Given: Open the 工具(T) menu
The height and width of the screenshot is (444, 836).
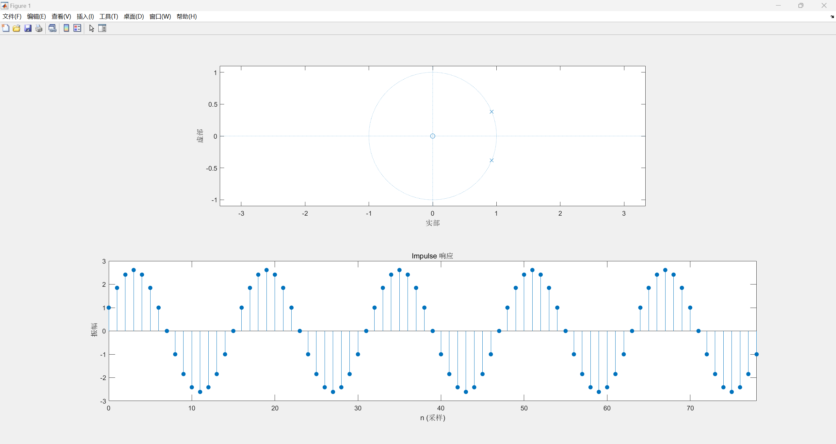Looking at the screenshot, I should [x=108, y=16].
